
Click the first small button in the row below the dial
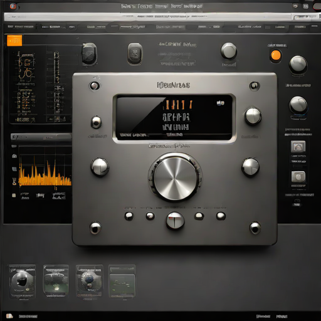coord(129,216)
